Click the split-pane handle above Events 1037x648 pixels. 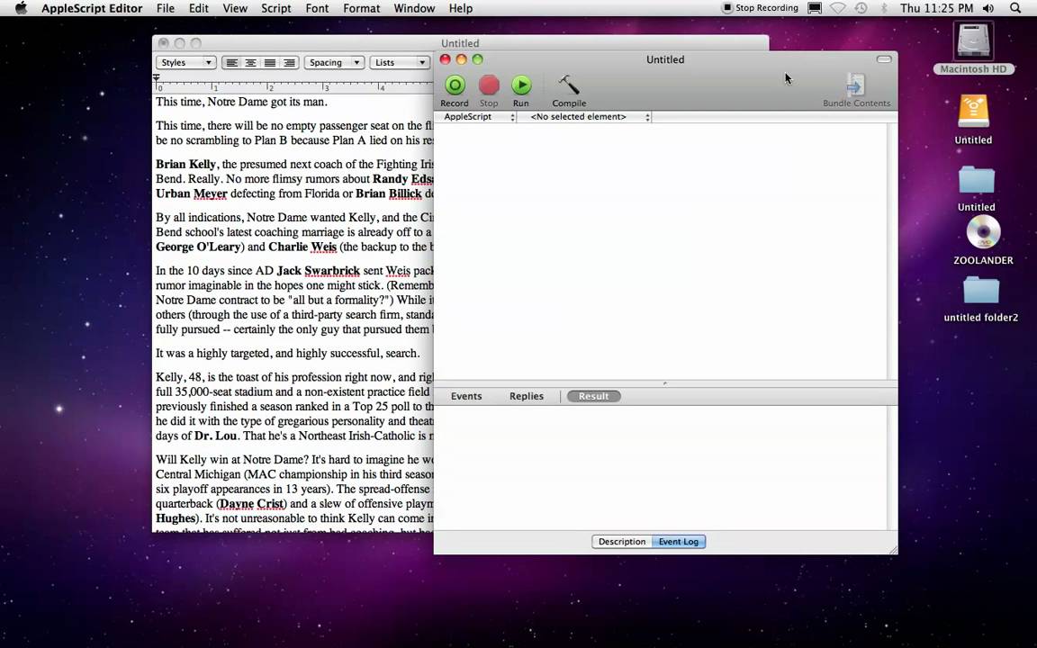click(665, 383)
